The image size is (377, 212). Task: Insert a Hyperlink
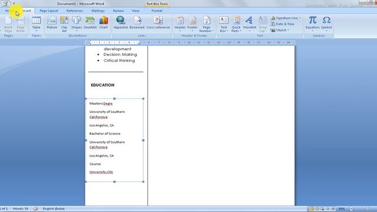[x=120, y=23]
